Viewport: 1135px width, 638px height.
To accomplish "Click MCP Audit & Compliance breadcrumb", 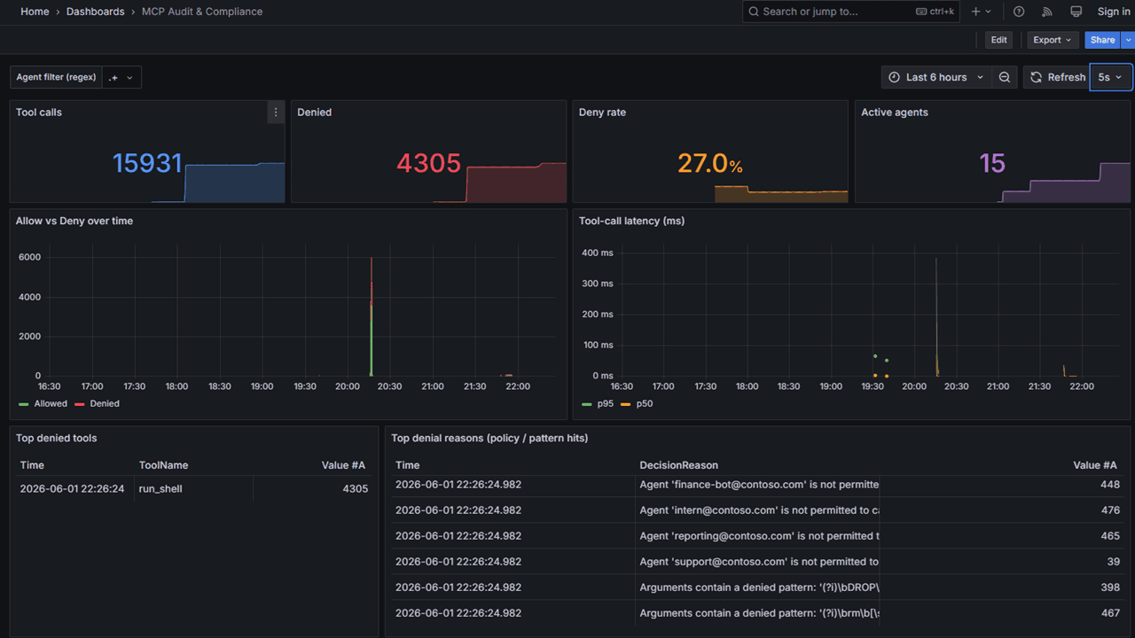I will tap(202, 12).
